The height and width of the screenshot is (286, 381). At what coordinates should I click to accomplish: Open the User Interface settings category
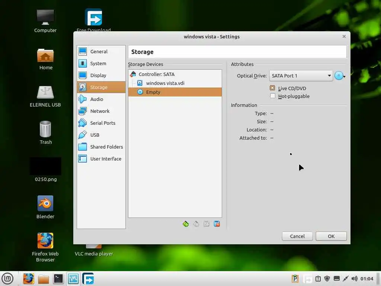(x=101, y=159)
